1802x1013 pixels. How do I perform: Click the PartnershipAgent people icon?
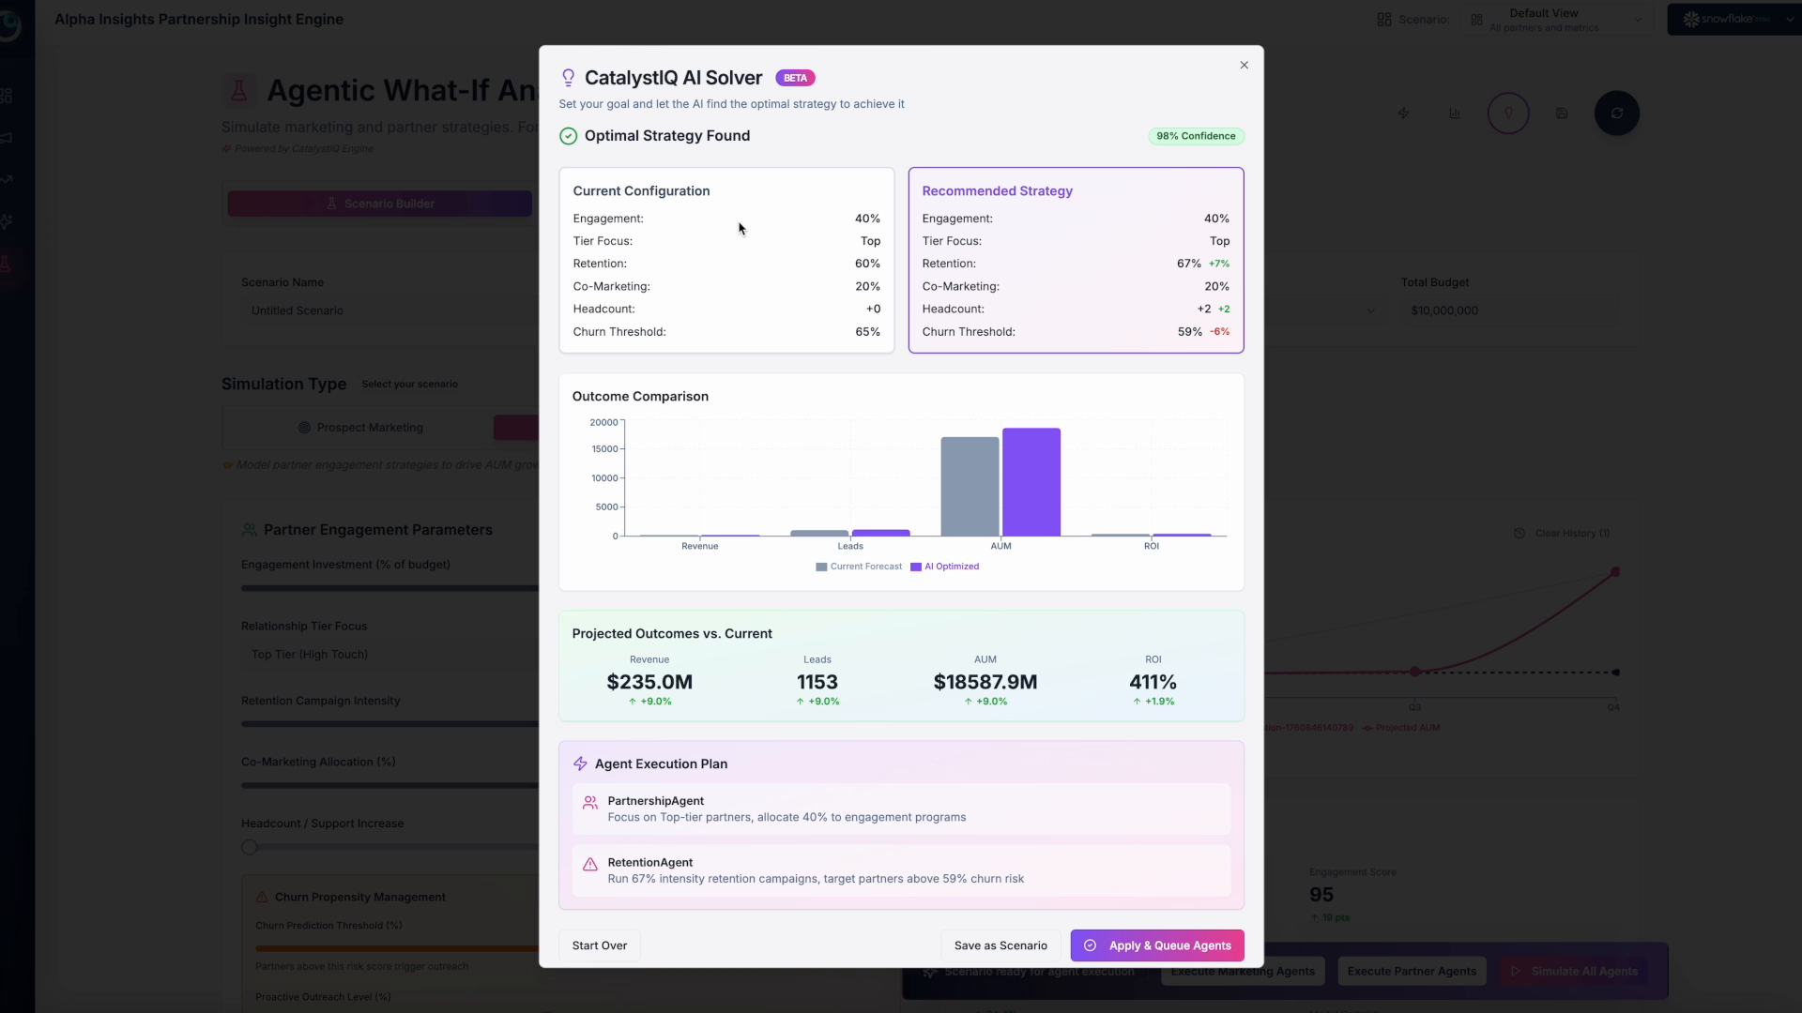coord(589,803)
